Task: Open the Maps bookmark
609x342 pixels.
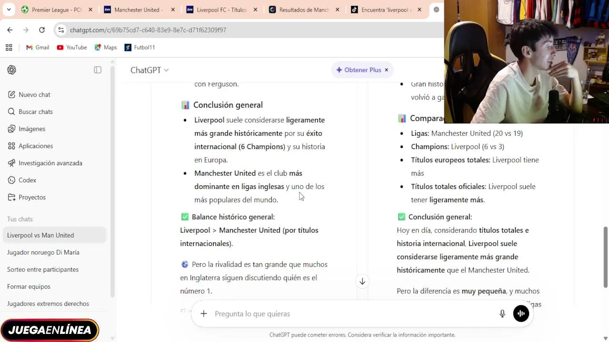Action: [x=106, y=47]
